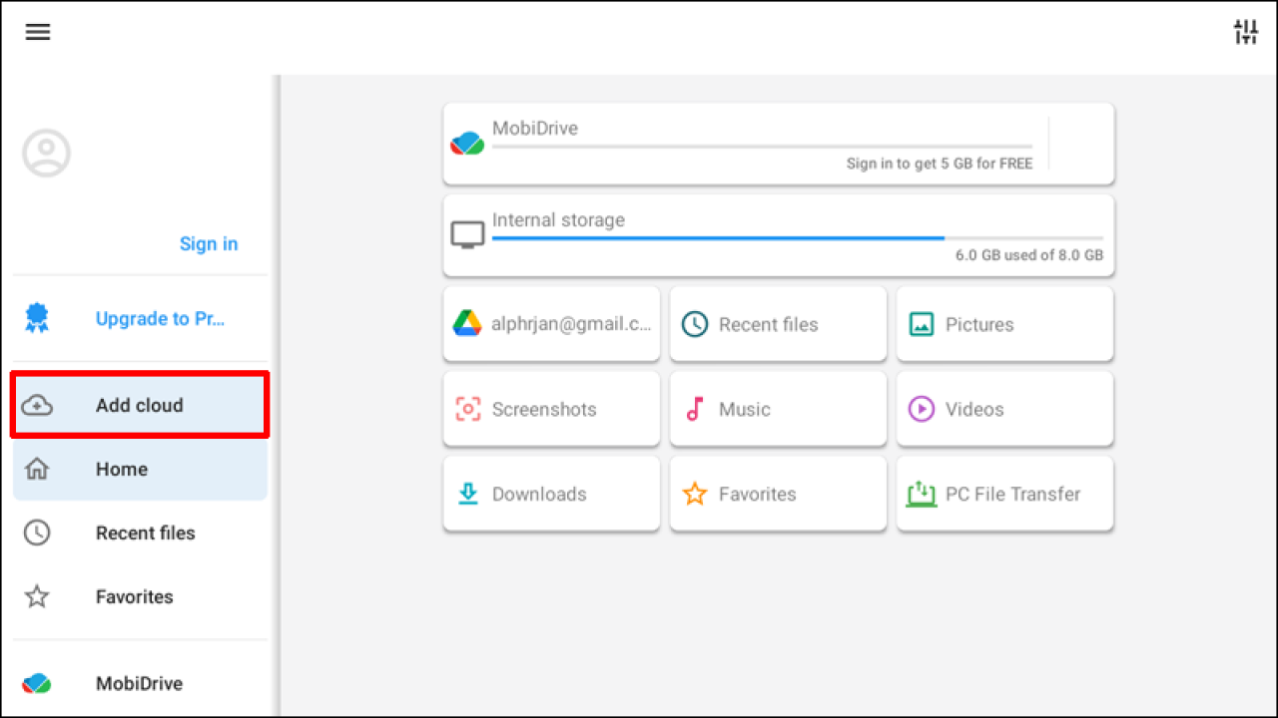Open Downloads via the download arrow icon
This screenshot has height=718, width=1278.
tap(467, 494)
